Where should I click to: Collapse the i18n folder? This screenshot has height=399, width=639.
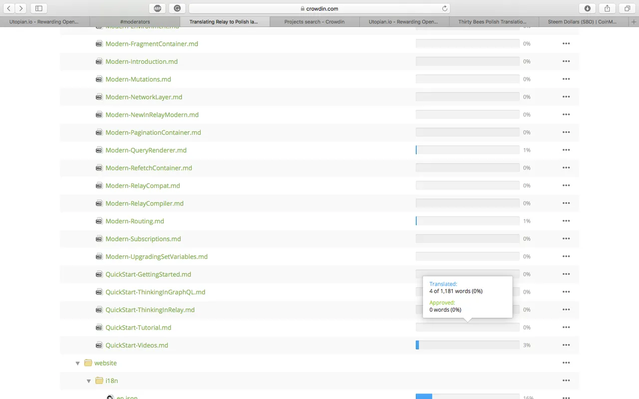(89, 381)
